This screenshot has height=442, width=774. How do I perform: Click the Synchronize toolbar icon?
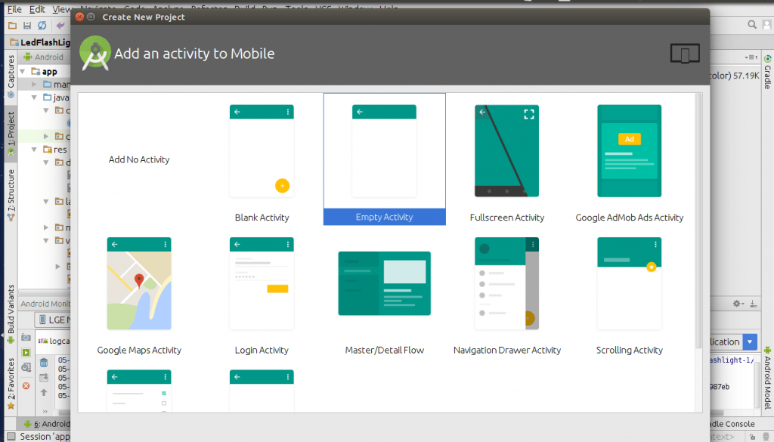click(x=42, y=25)
